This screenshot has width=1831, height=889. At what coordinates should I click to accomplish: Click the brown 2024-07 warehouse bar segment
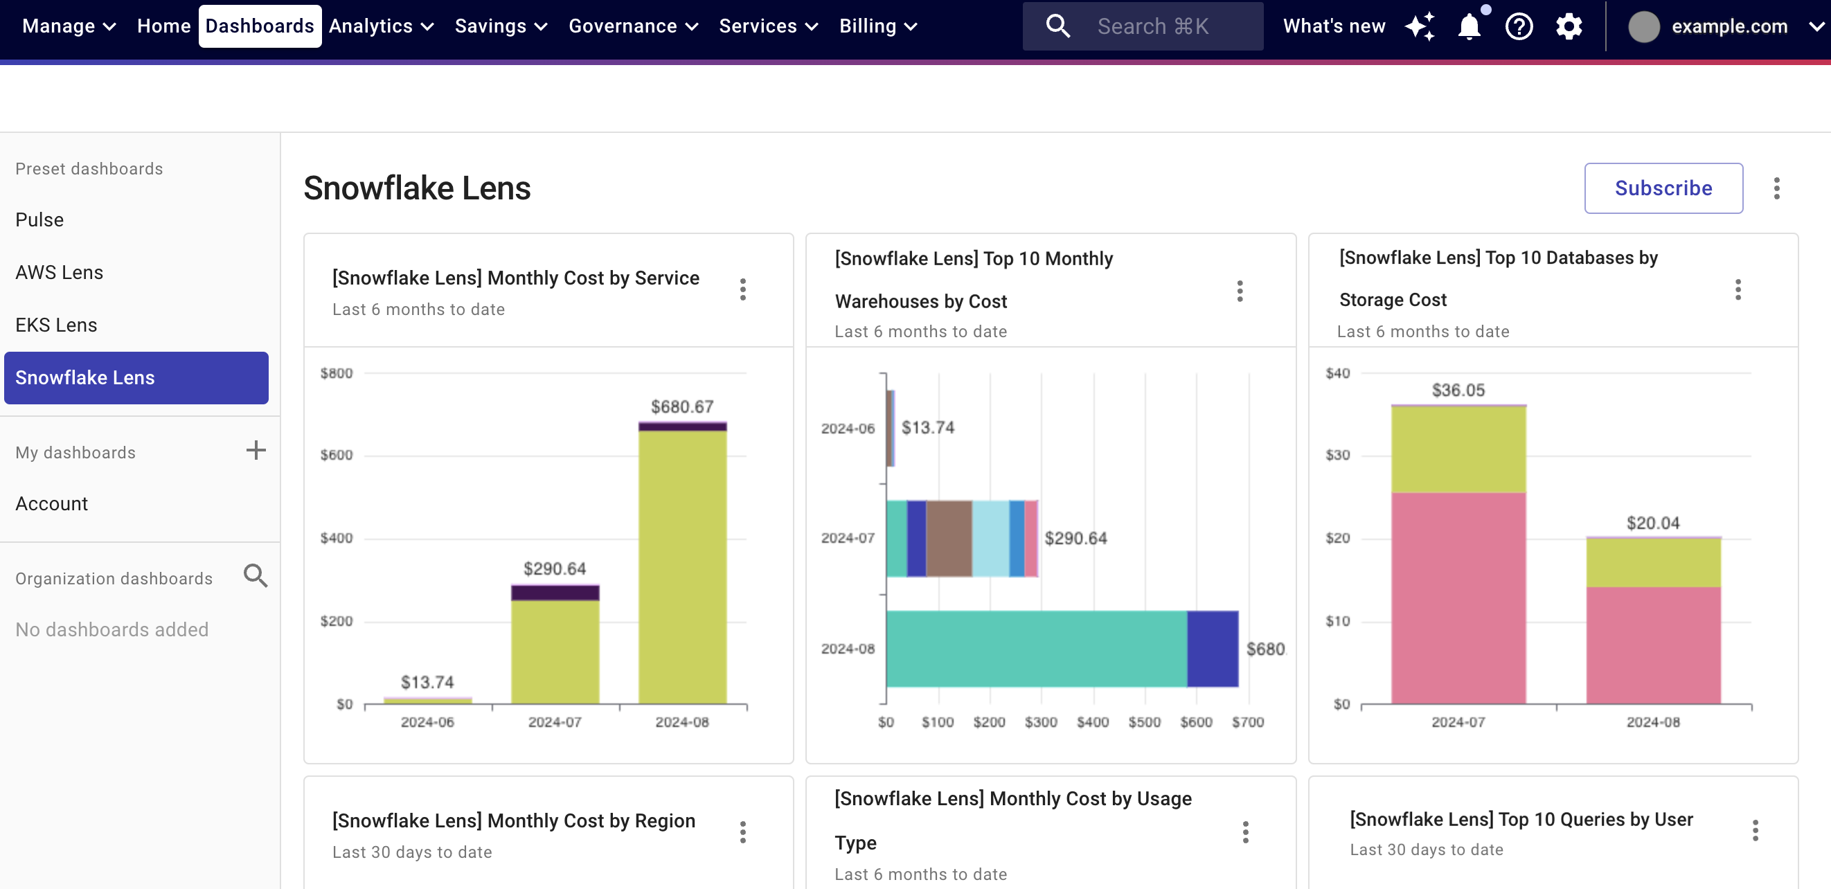pyautogui.click(x=949, y=538)
